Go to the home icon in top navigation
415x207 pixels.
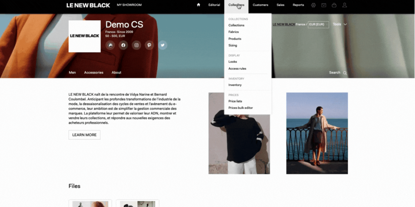pos(199,5)
